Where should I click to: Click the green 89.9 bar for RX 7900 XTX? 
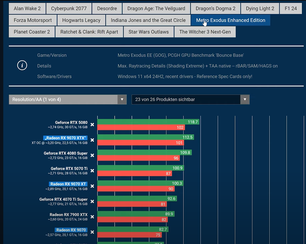point(136,214)
